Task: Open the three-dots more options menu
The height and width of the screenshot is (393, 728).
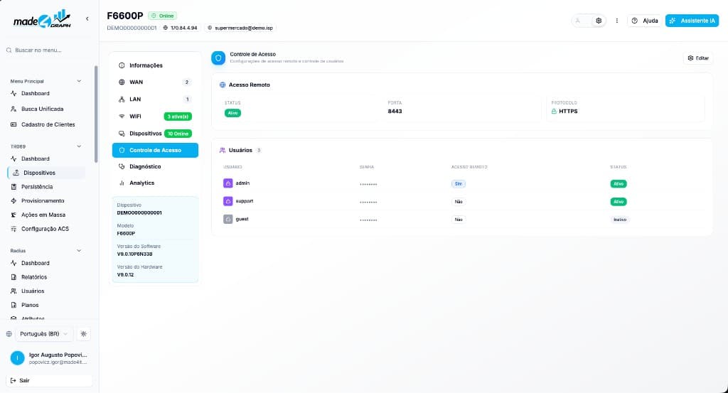Action: (x=616, y=21)
